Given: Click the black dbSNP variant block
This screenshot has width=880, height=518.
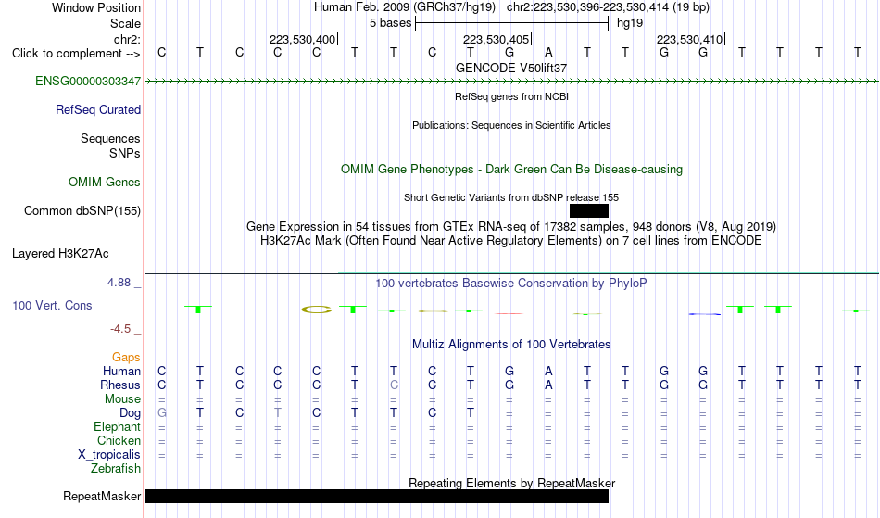Looking at the screenshot, I should pos(589,211).
